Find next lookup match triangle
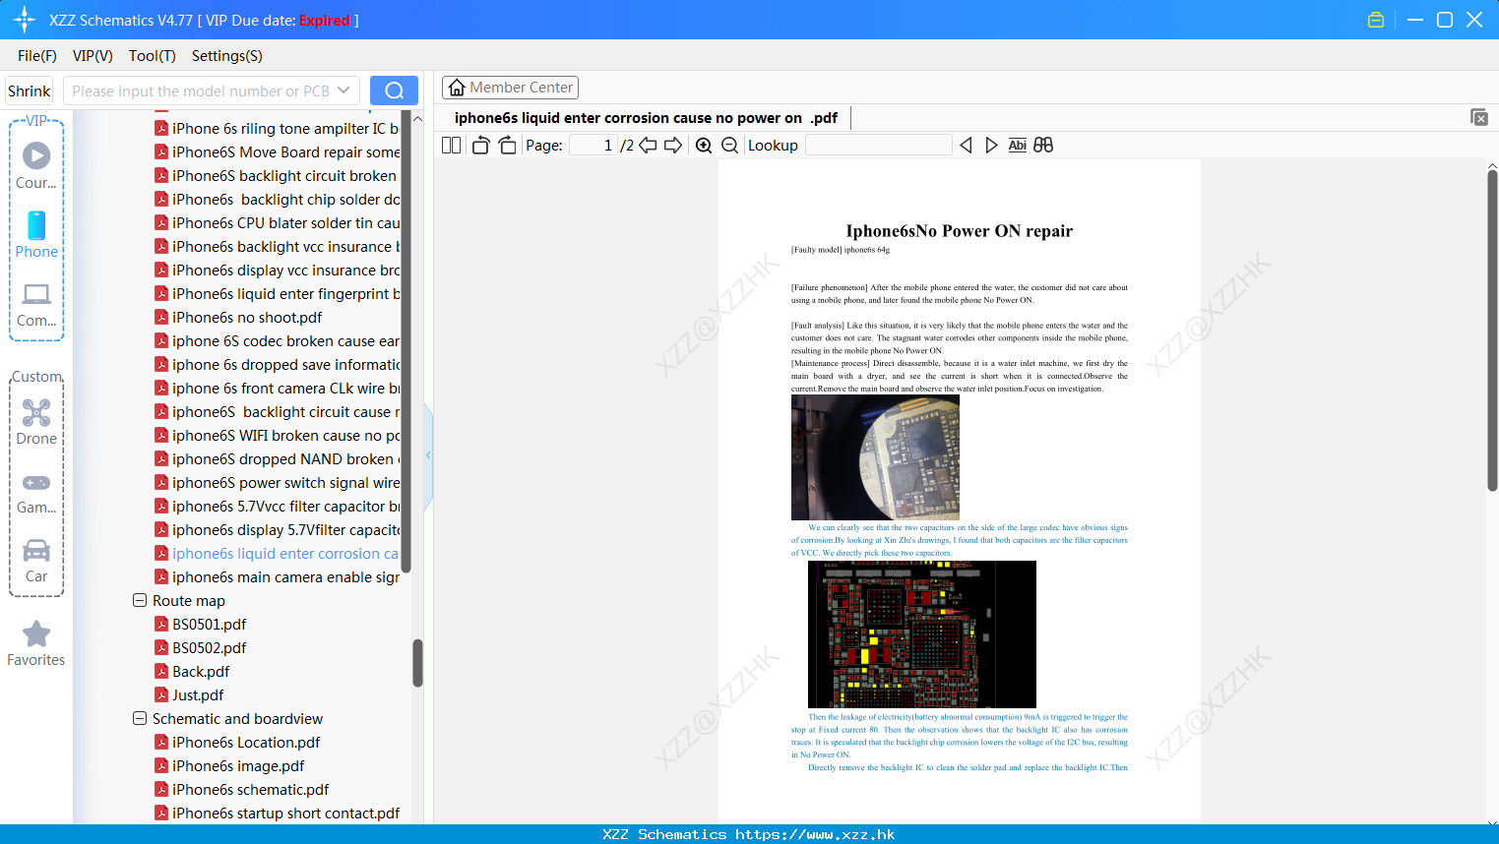This screenshot has height=844, width=1499. (x=991, y=146)
